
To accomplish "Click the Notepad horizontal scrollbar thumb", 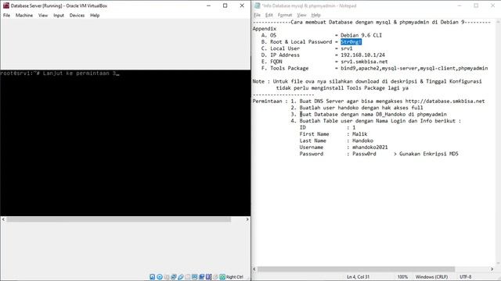I will click(x=356, y=269).
